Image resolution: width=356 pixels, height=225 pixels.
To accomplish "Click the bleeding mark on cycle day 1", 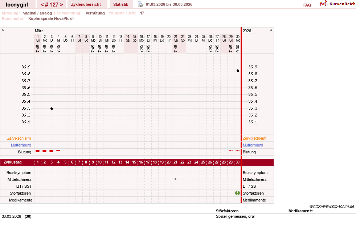I will pyautogui.click(x=38, y=151).
